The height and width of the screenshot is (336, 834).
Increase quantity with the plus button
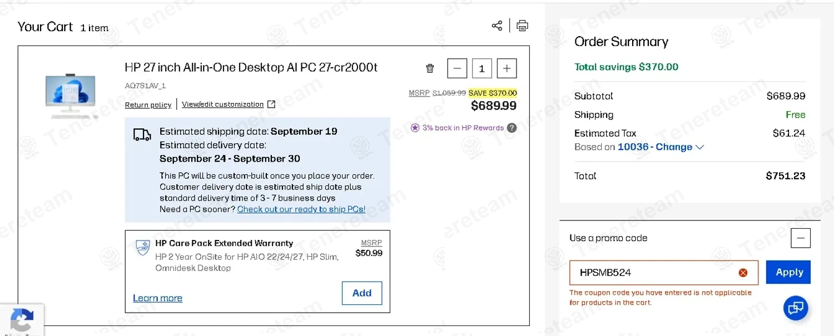coord(507,68)
